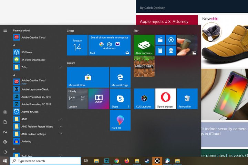Jump to the letter A index header
Image resolution: width=248 pixels, height=165 pixels.
pos(14,75)
